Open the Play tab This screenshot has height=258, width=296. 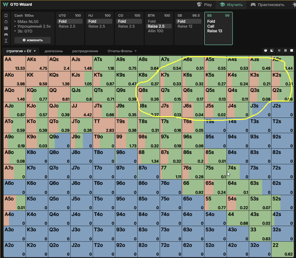pyautogui.click(x=204, y=5)
